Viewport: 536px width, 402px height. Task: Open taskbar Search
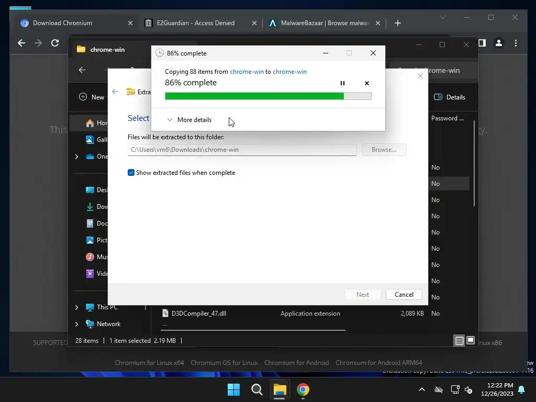click(256, 389)
